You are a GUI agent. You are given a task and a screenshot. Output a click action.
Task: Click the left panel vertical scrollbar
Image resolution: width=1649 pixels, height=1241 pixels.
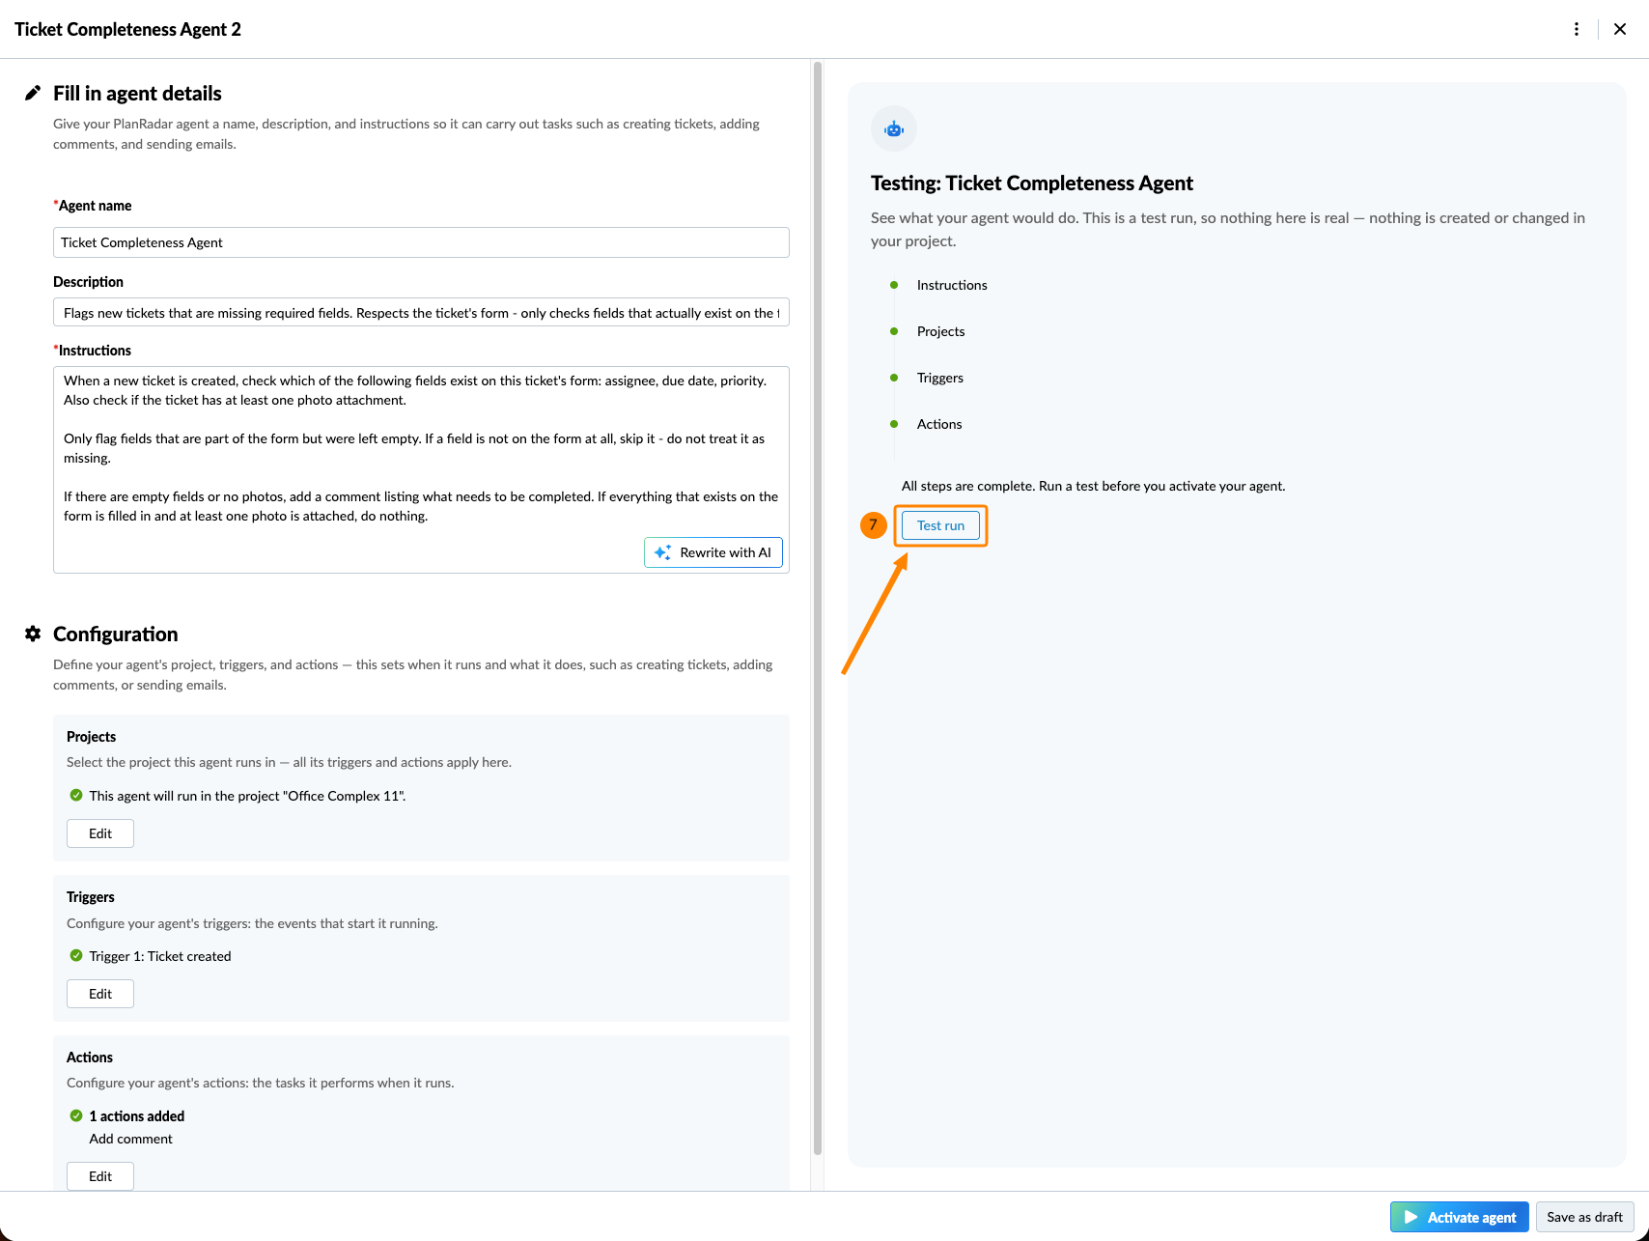coord(818,608)
